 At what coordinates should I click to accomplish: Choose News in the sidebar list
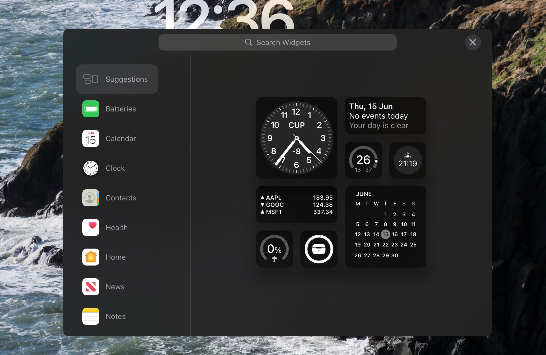[117, 287]
